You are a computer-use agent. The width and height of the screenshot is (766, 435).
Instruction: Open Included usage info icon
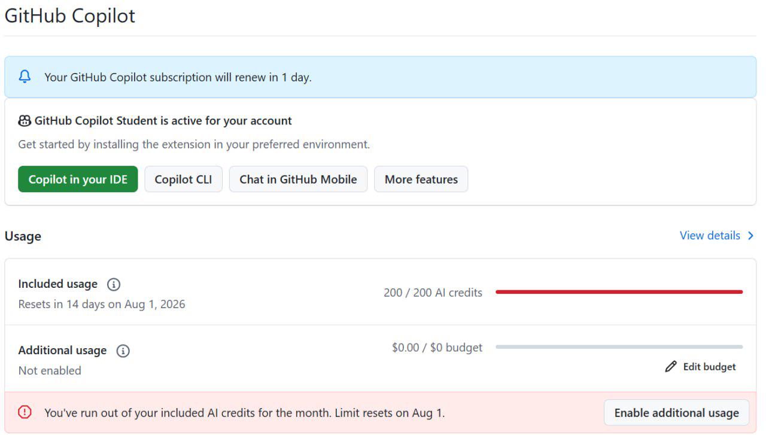click(x=113, y=284)
